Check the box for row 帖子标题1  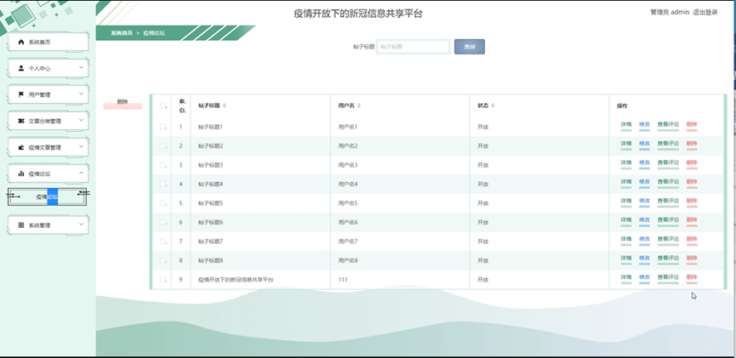point(163,127)
